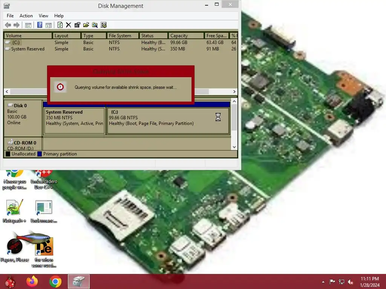This screenshot has width=386, height=289.
Task: Click the Start button ornament in taskbar
Action: click(10, 281)
